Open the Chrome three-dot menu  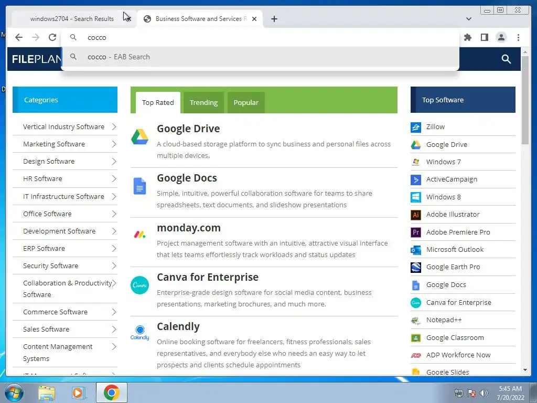[518, 37]
